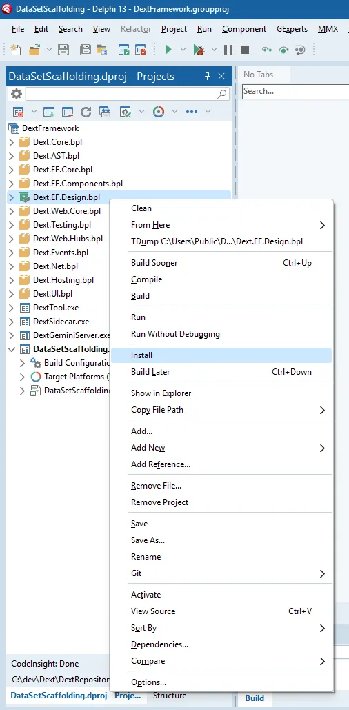Click the New file icon in the toolbar
Image resolution: width=349 pixels, height=710 pixels.
pos(16,50)
